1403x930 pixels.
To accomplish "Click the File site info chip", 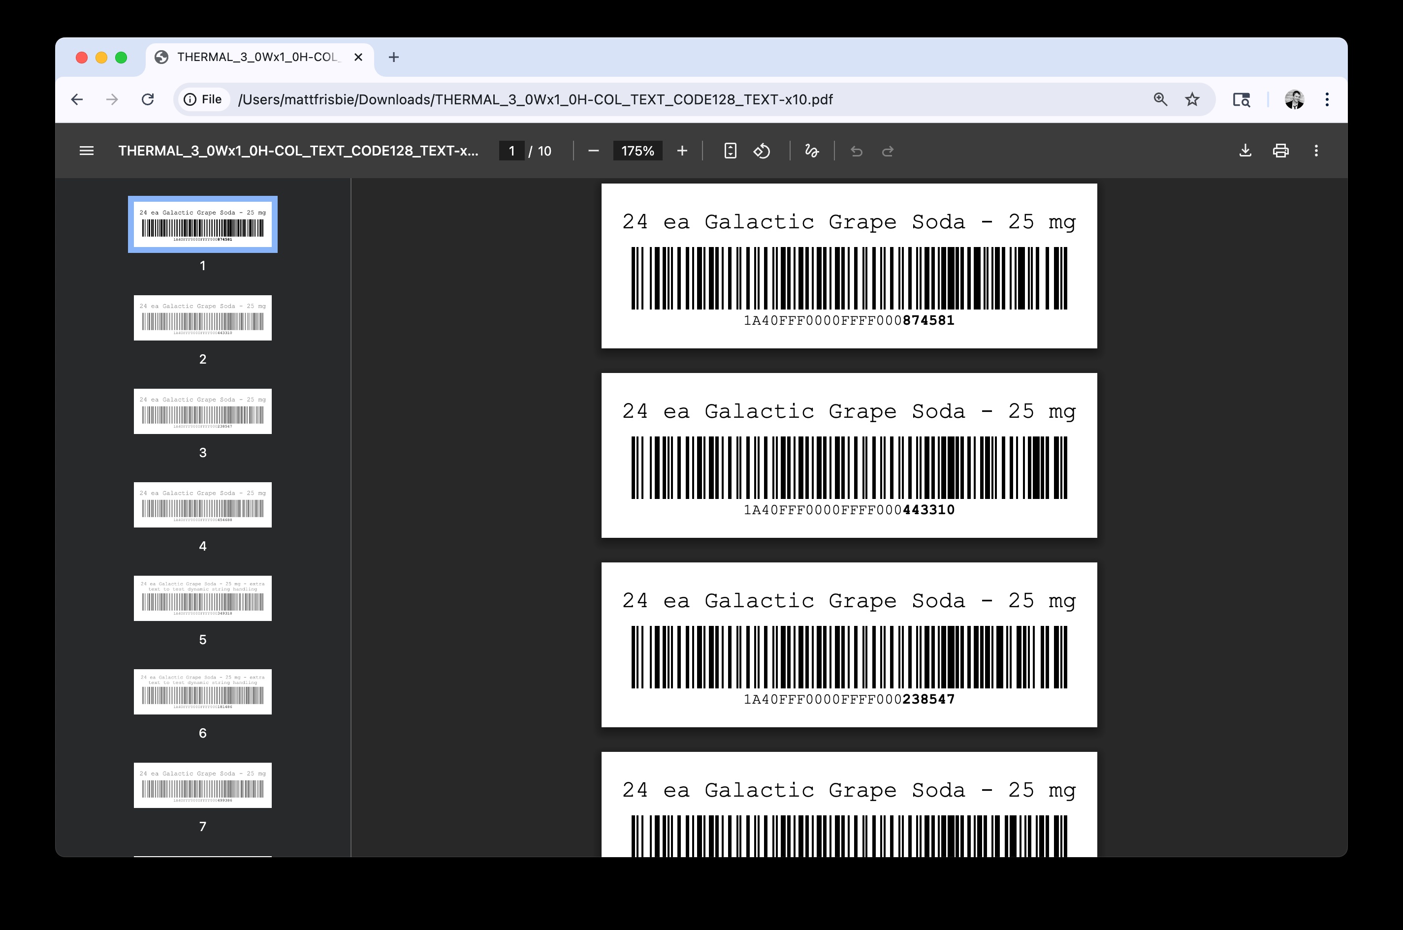I will tap(203, 99).
